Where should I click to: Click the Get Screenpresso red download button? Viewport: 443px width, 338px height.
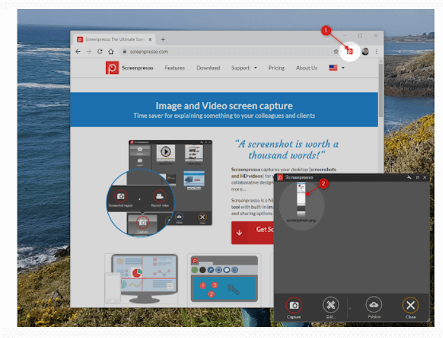[x=252, y=232]
